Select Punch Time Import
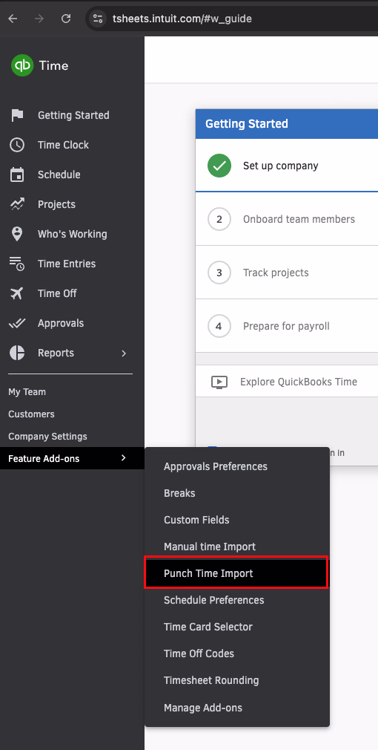Screen dimensions: 378x750 pos(237,573)
